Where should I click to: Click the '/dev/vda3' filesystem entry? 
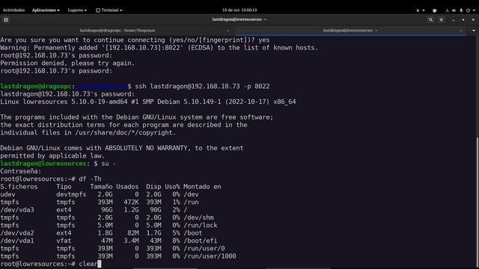(17, 210)
